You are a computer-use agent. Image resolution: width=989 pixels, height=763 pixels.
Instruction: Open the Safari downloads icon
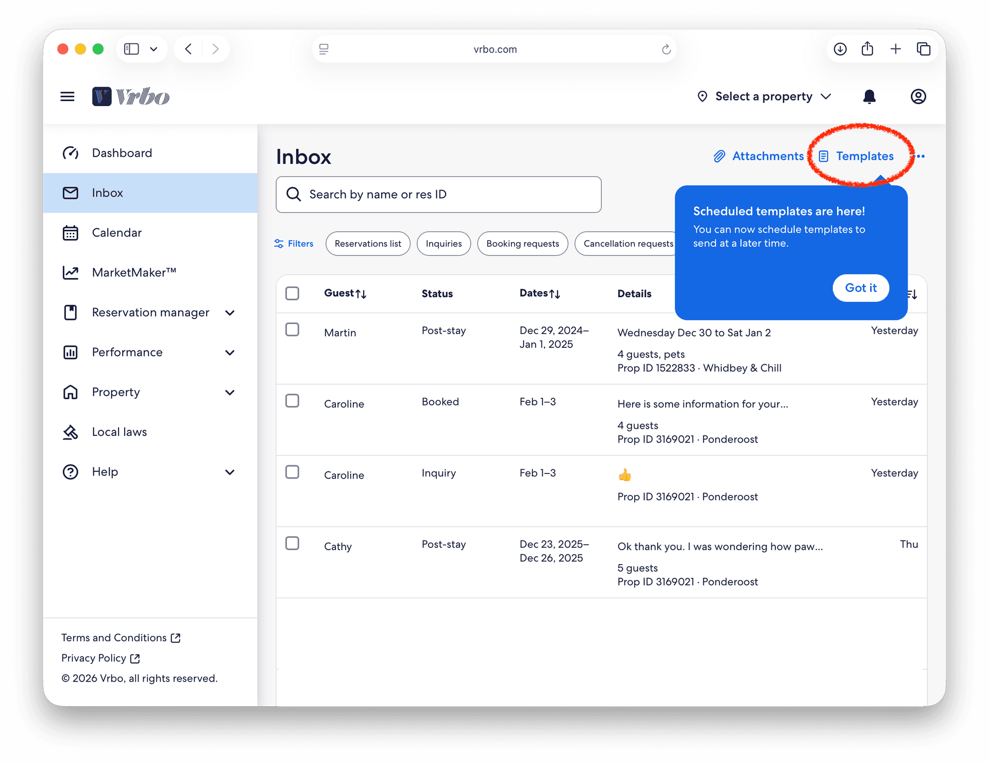(x=840, y=49)
